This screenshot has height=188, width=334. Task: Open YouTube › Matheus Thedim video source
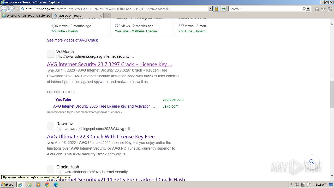(x=136, y=31)
